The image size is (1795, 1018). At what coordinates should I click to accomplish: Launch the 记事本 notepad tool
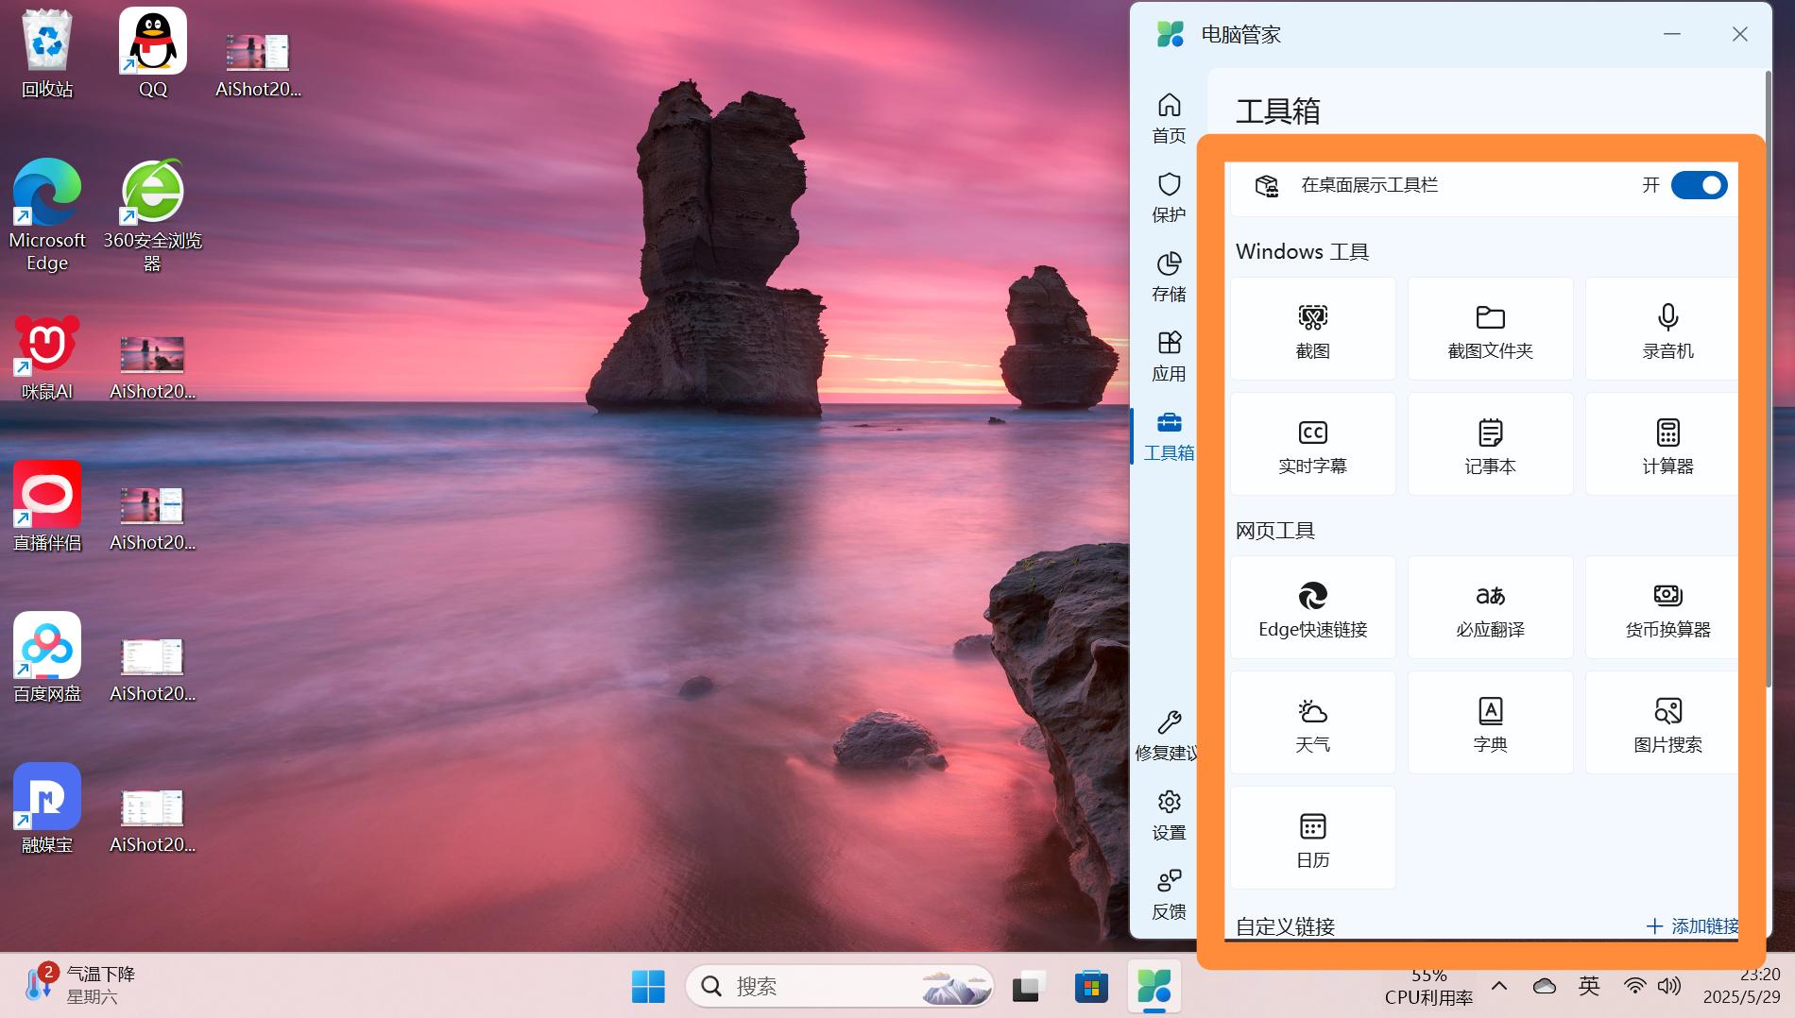tap(1490, 445)
